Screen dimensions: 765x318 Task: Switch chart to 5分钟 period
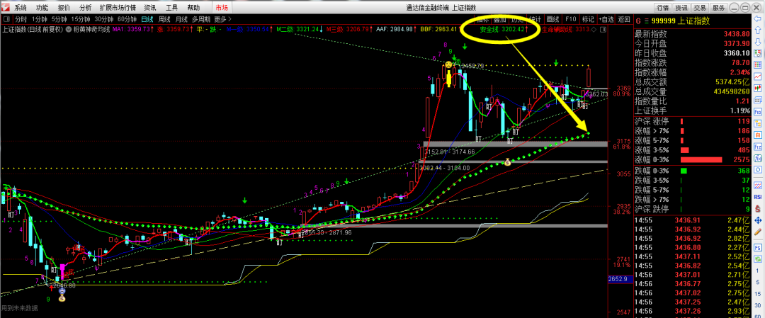pyautogui.click(x=59, y=20)
